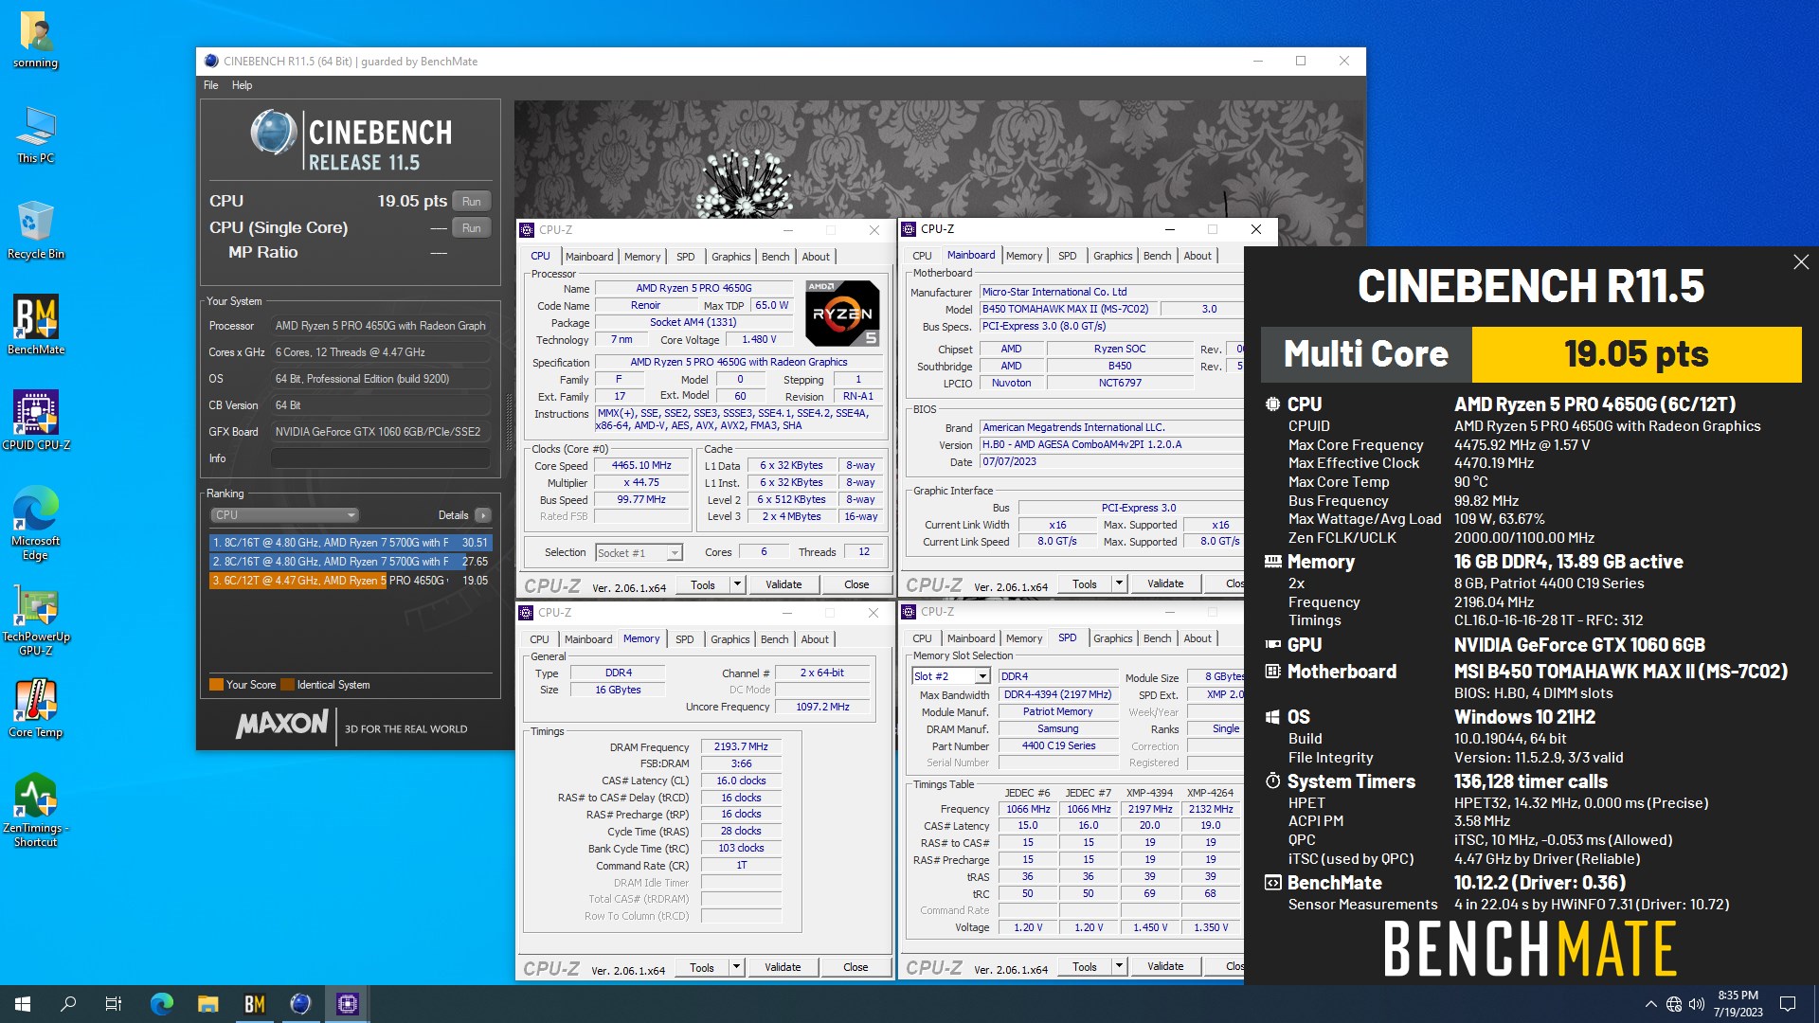This screenshot has height=1023, width=1819.
Task: Click the Ryzen 5 logo in CPU-Z
Action: 841,314
